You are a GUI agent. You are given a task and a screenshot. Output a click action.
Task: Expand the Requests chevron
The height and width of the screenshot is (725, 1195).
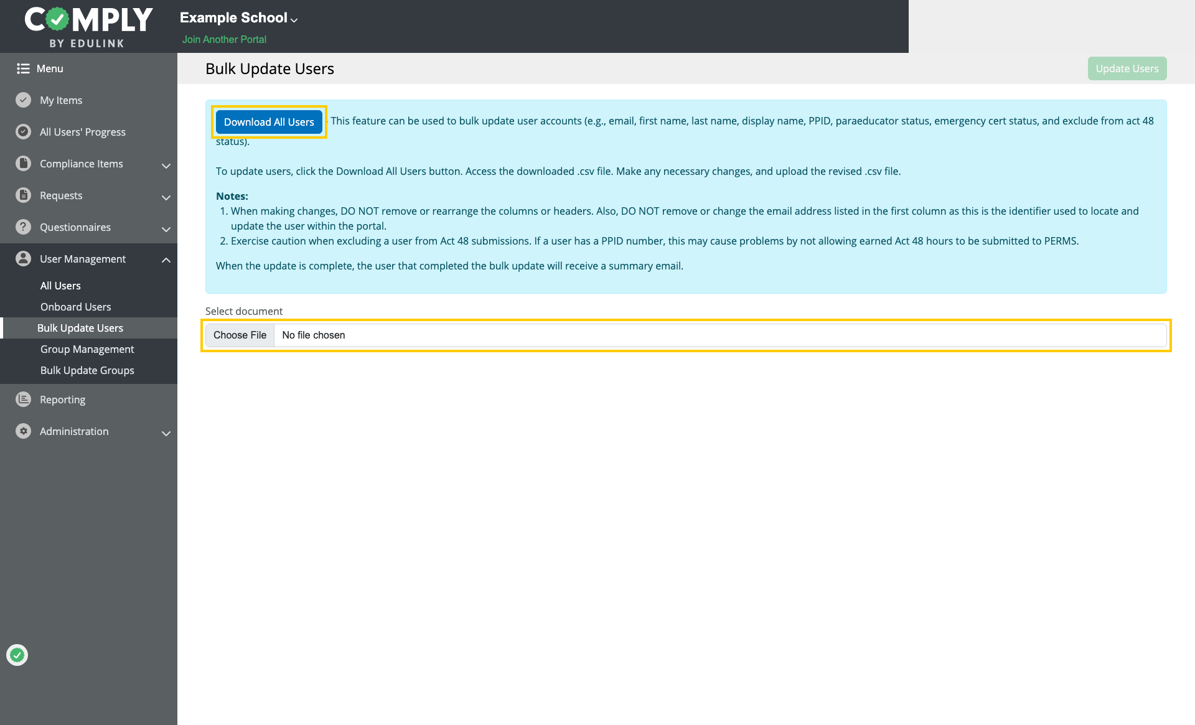pos(166,197)
